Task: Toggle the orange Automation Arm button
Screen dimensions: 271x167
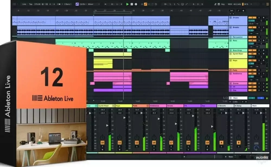Action: tap(145, 4)
